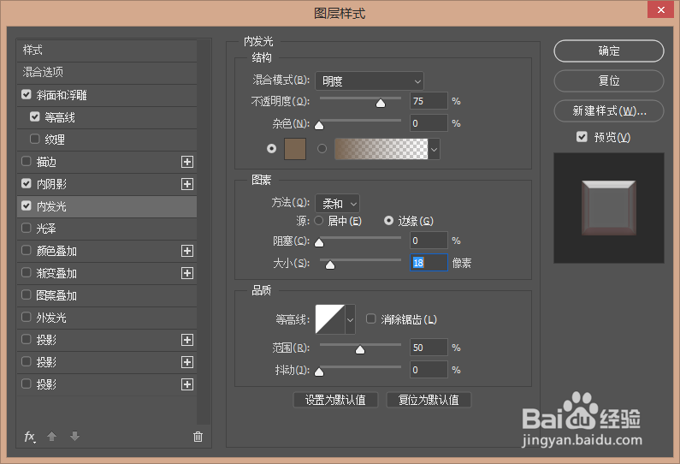Click the 大小 slider handle
The image size is (680, 464).
coord(330,265)
